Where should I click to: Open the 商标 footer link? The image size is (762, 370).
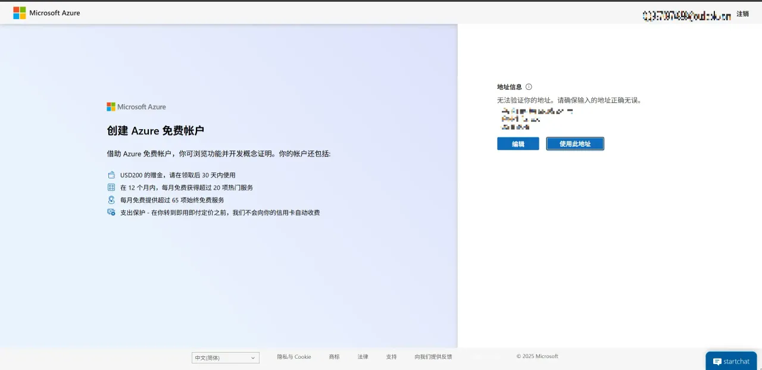(x=334, y=357)
